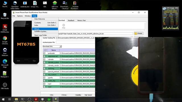Image resolution: width=182 pixels, height=102 pixels.
Task: Open USB over Ethernet desktop shortcut
Action: coord(55,5)
